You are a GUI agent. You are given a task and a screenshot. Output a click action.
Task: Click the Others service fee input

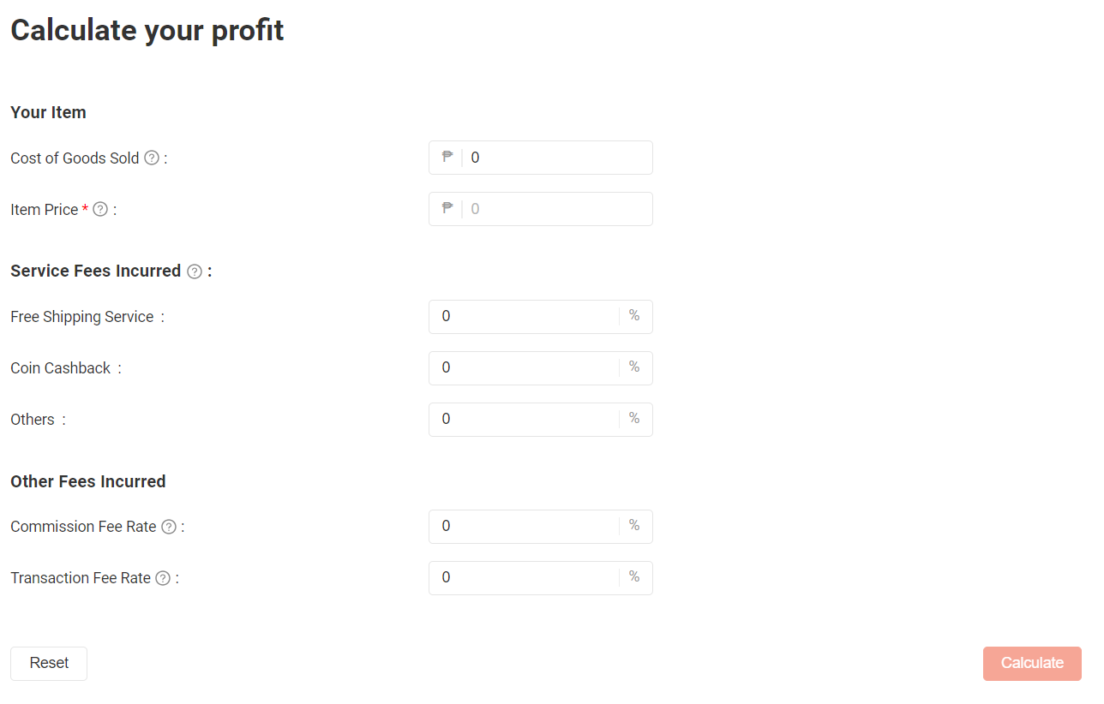pos(525,420)
